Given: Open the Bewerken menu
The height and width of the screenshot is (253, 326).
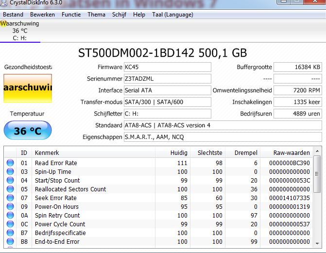Looking at the screenshot, I should point(42,15).
